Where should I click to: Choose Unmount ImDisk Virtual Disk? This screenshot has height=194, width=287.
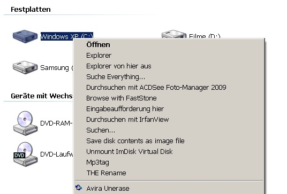point(170,152)
